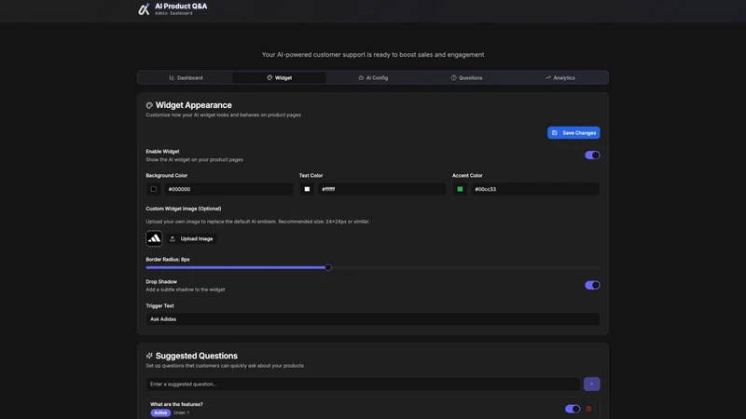The width and height of the screenshot is (746, 419).
Task: Click the Trigger Text field with Ask Adidas
Action: [372, 319]
